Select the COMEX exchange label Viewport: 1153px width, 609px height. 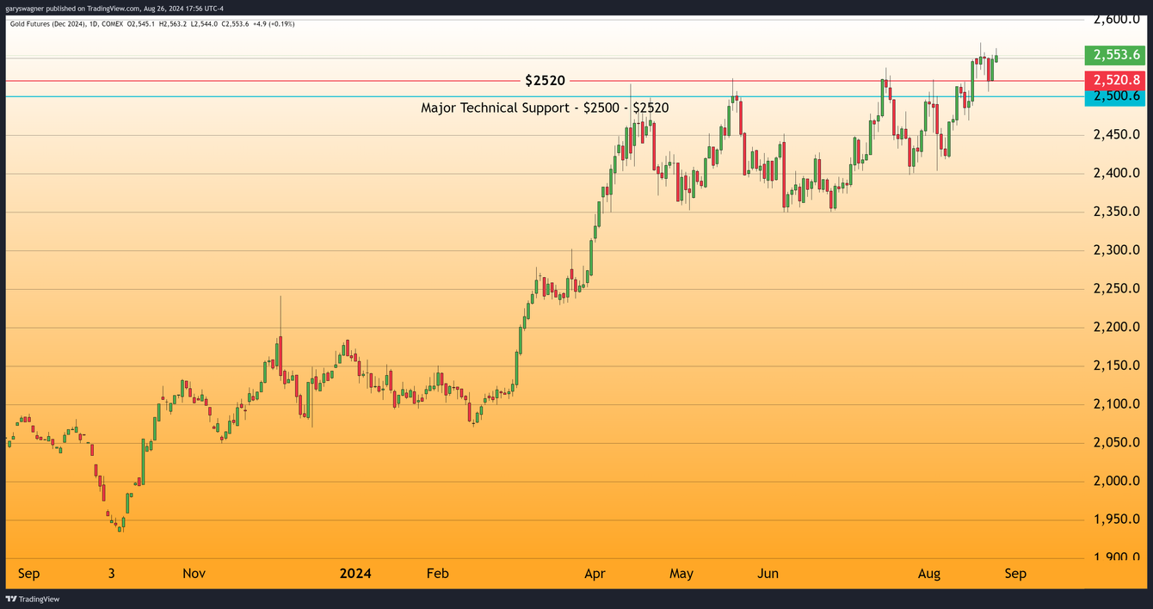tap(112, 23)
